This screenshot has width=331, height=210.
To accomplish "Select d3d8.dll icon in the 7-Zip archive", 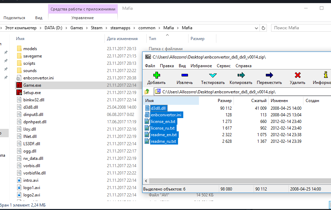I will [x=147, y=108].
